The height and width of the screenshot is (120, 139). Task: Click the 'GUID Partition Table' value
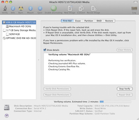coord(105,114)
